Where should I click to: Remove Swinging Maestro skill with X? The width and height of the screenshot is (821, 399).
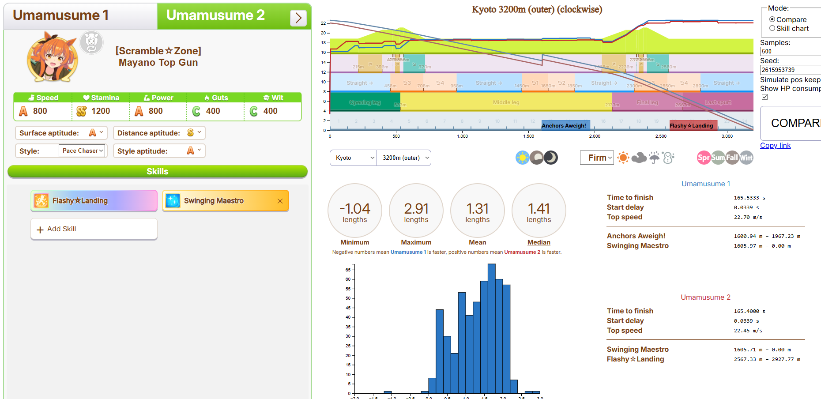pyautogui.click(x=280, y=201)
